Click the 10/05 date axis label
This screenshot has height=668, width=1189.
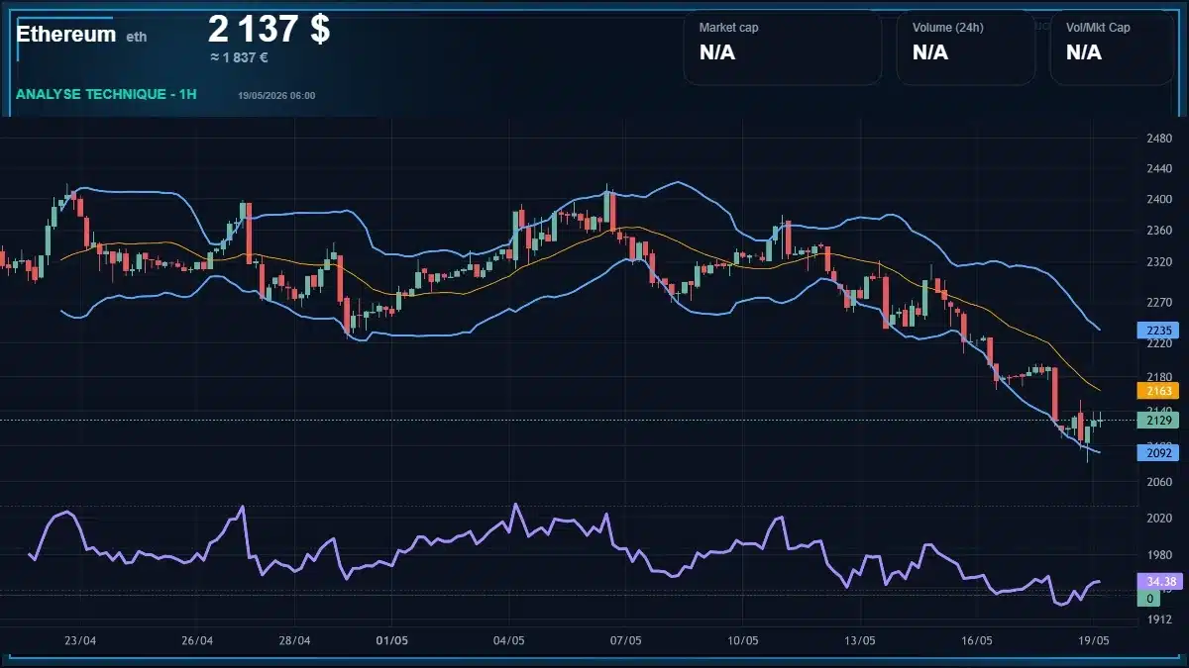tap(742, 640)
